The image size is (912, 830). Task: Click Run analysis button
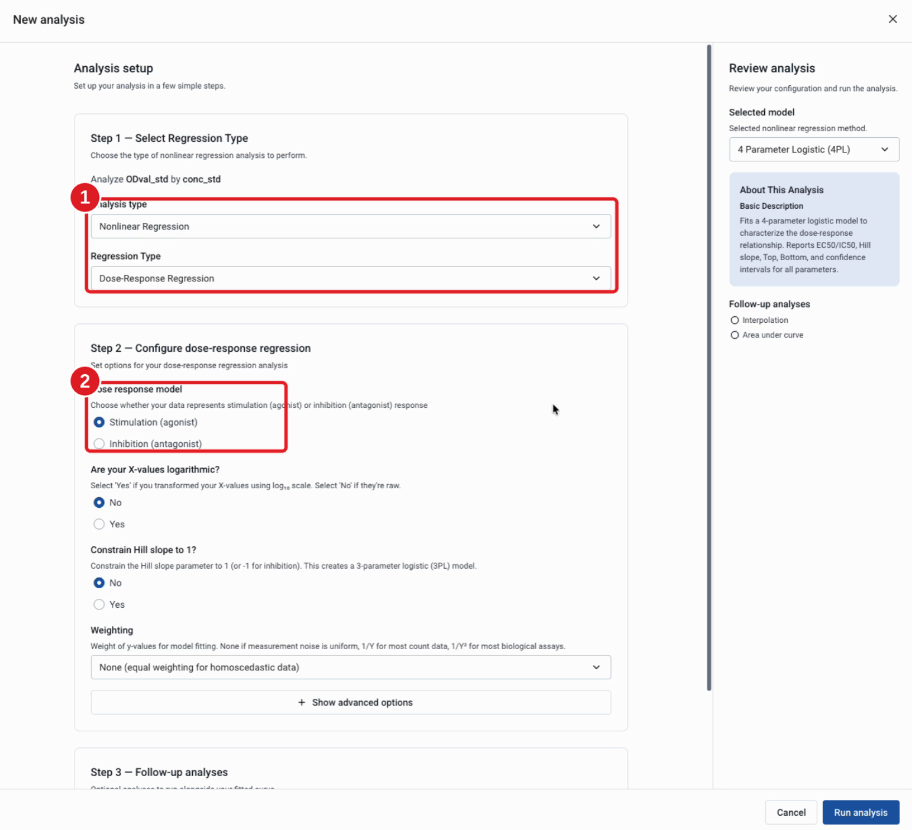861,812
